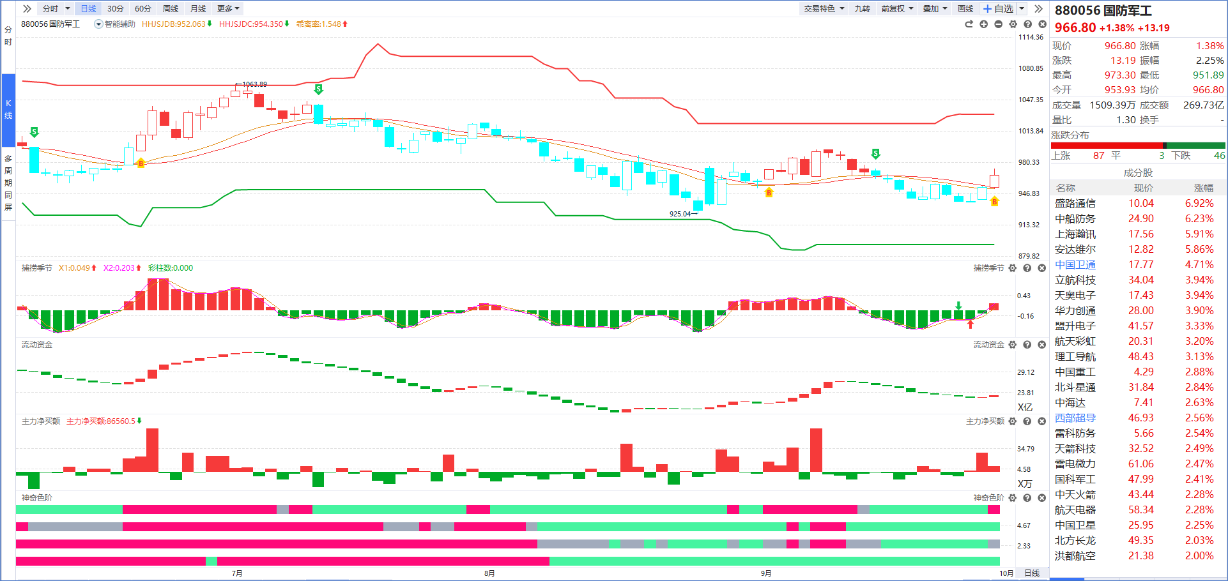Viewport: 1228px width, 581px height.
Task: Toggle the 九转 indicator button
Action: click(862, 8)
